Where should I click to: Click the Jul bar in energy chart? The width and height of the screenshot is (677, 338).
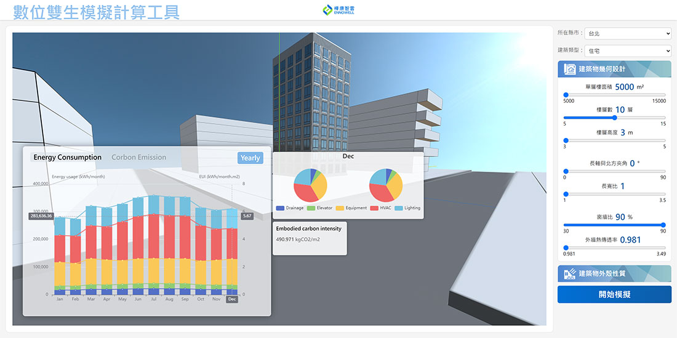pyautogui.click(x=153, y=246)
